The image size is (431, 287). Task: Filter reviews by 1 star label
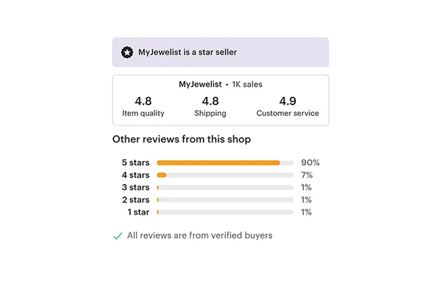point(138,212)
